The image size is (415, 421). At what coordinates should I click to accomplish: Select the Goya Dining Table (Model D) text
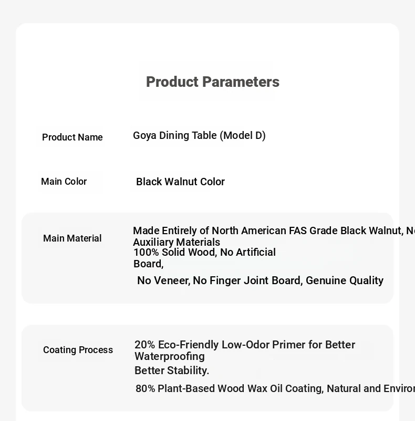pyautogui.click(x=199, y=136)
